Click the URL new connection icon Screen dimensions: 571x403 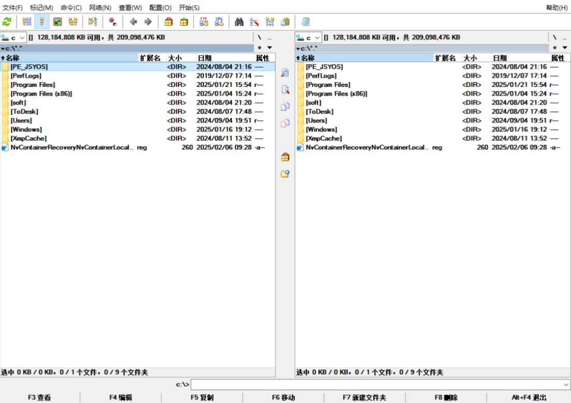[x=219, y=22]
